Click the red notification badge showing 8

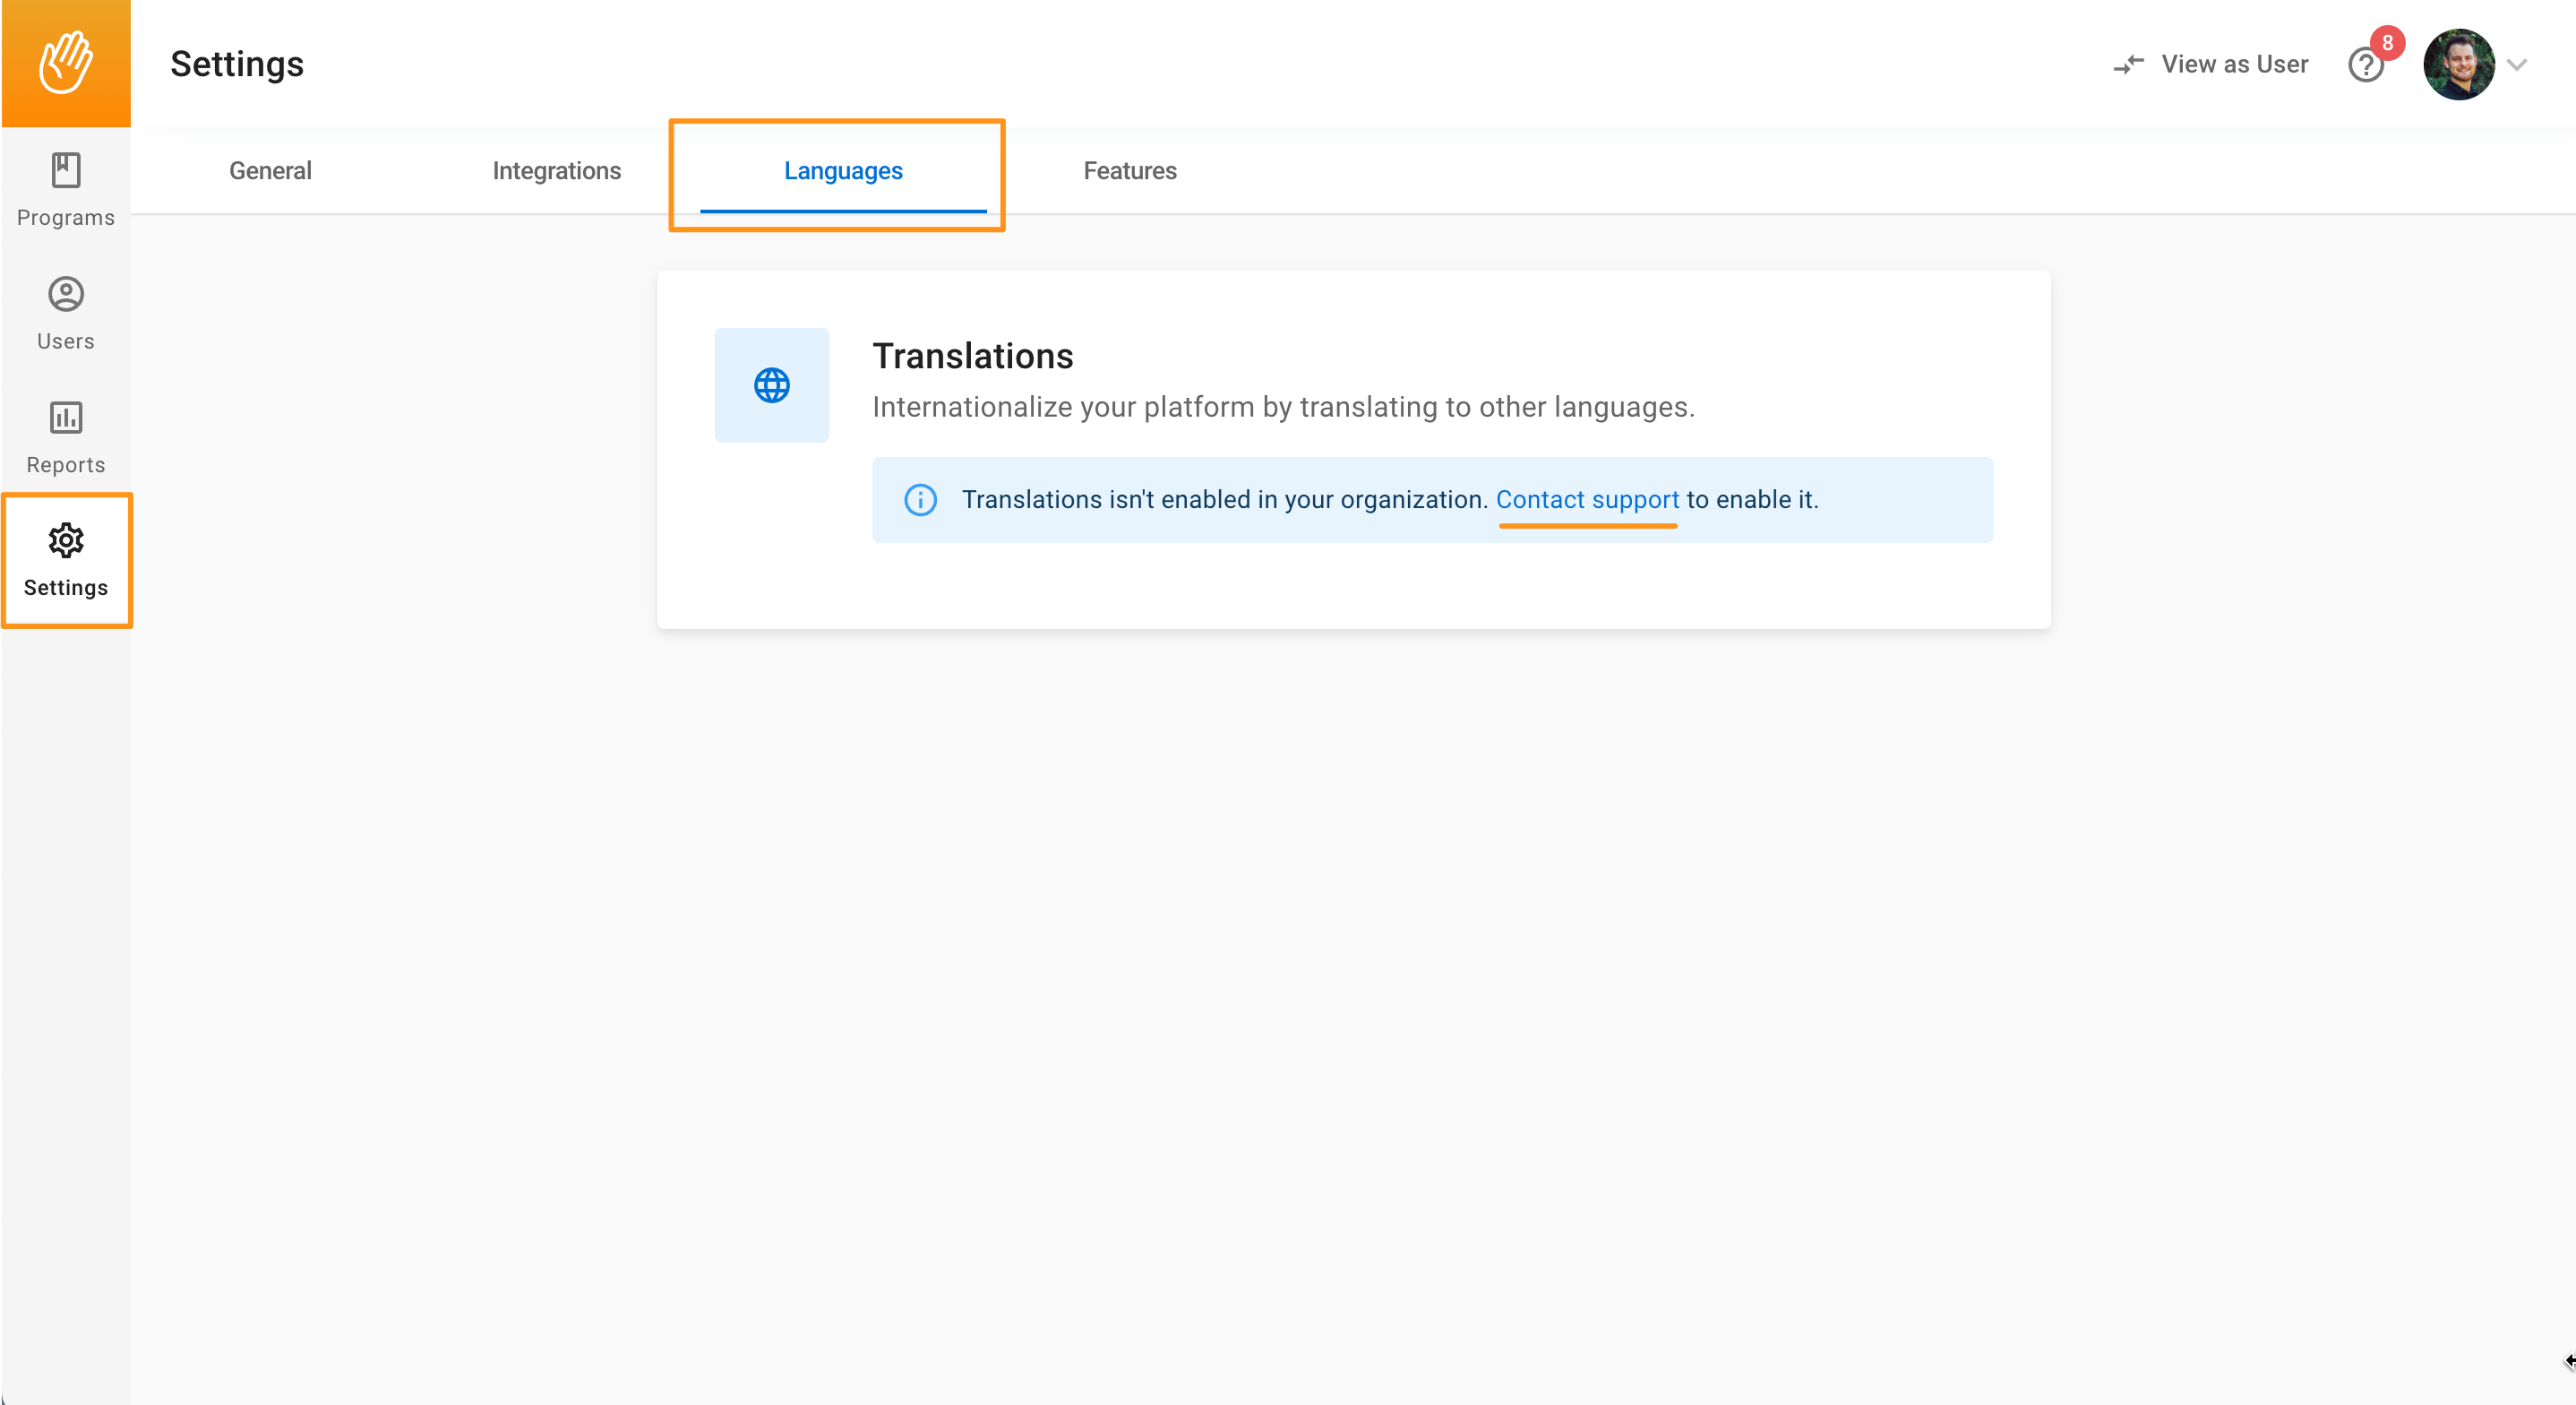(2387, 43)
